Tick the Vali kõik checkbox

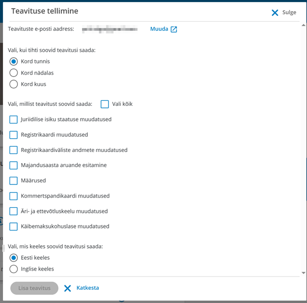[x=105, y=104]
